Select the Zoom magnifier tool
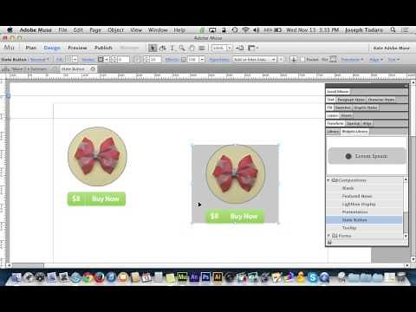Viewport: 416px width, 312px height. (182, 48)
